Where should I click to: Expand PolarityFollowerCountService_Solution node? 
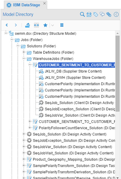pyautogui.click(x=30, y=127)
